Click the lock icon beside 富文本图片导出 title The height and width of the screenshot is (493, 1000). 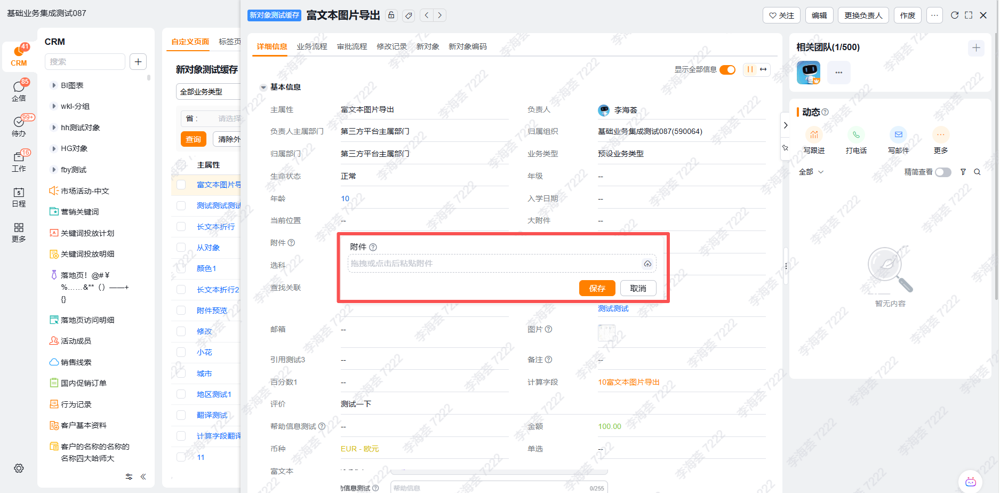tap(391, 15)
